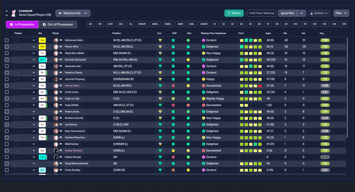This screenshot has height=192, width=355.
Task: Click Mohamed Salah's form bar
Action: pyautogui.click(x=251, y=40)
